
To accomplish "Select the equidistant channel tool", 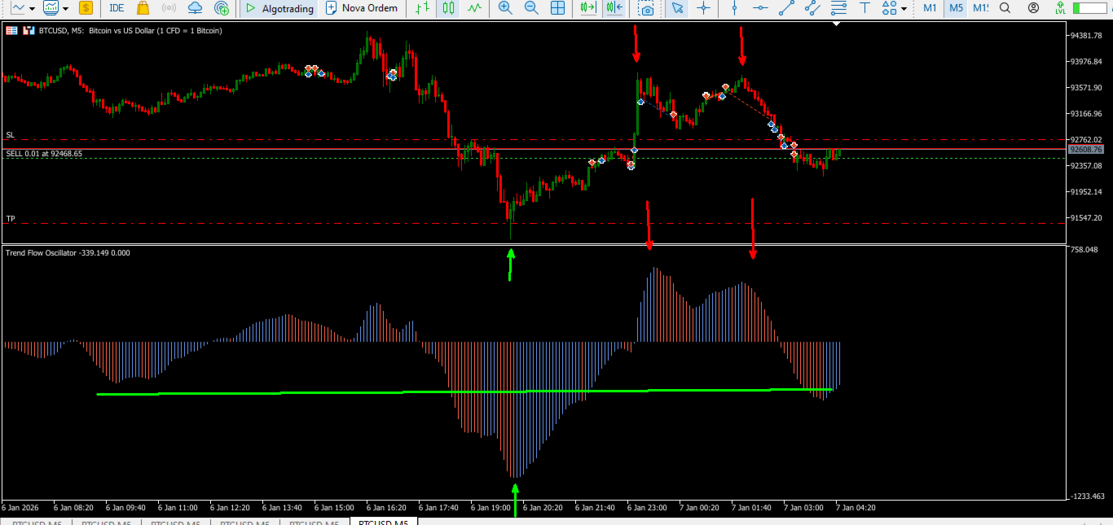I will pos(812,8).
